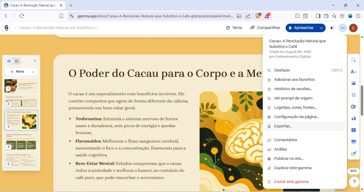Close the slide navigator panel

tap(35, 61)
